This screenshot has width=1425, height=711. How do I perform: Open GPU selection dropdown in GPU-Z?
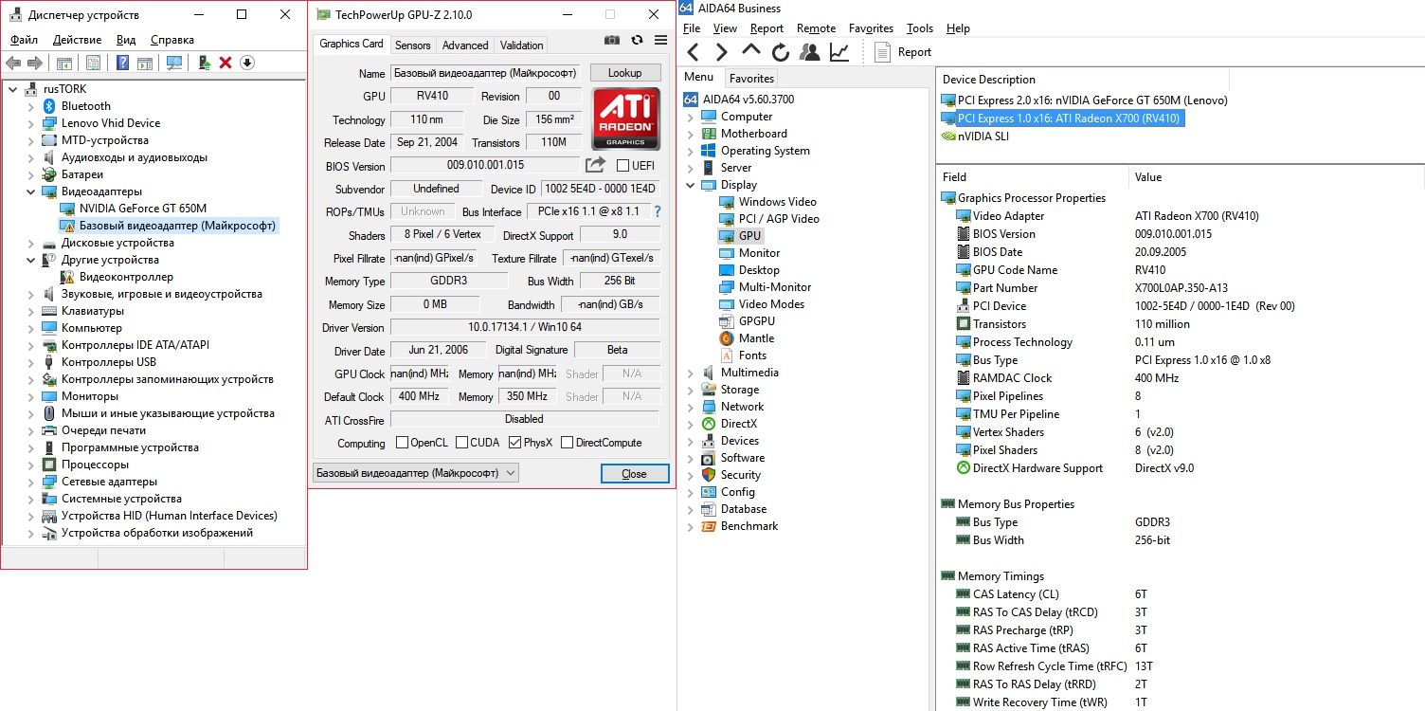pyautogui.click(x=416, y=473)
